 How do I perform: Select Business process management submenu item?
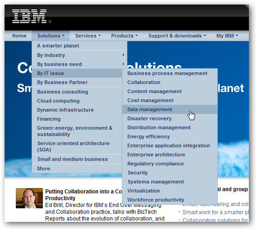coord(170,73)
